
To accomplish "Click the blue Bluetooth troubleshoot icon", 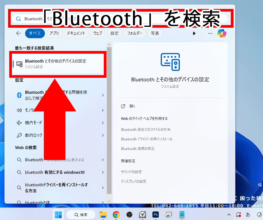I will pyautogui.click(x=19, y=95).
